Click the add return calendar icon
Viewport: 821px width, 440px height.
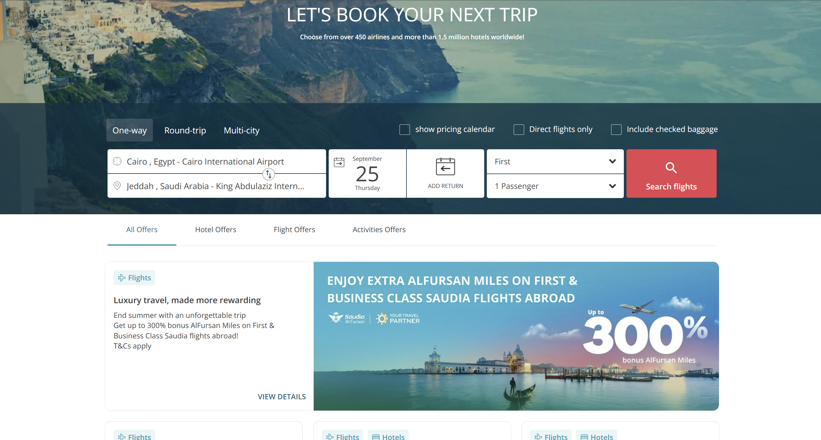coord(445,167)
